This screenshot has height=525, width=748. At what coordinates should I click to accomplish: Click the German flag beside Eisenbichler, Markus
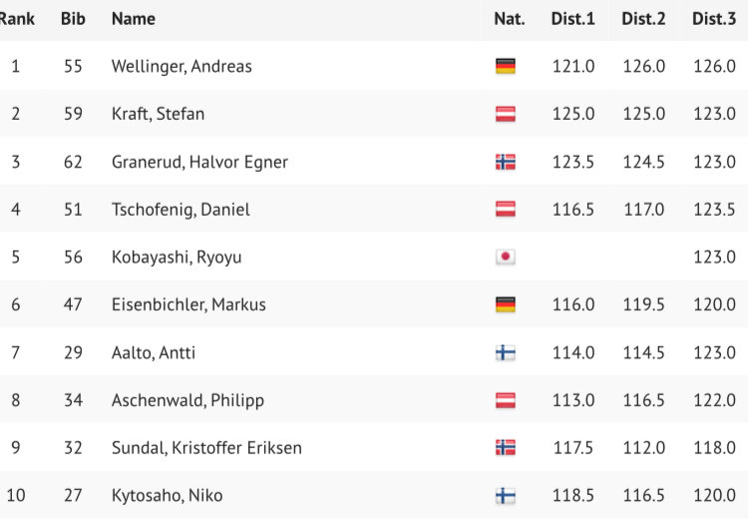(505, 304)
